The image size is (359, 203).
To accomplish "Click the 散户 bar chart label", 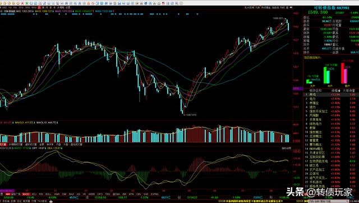I will [347, 86].
